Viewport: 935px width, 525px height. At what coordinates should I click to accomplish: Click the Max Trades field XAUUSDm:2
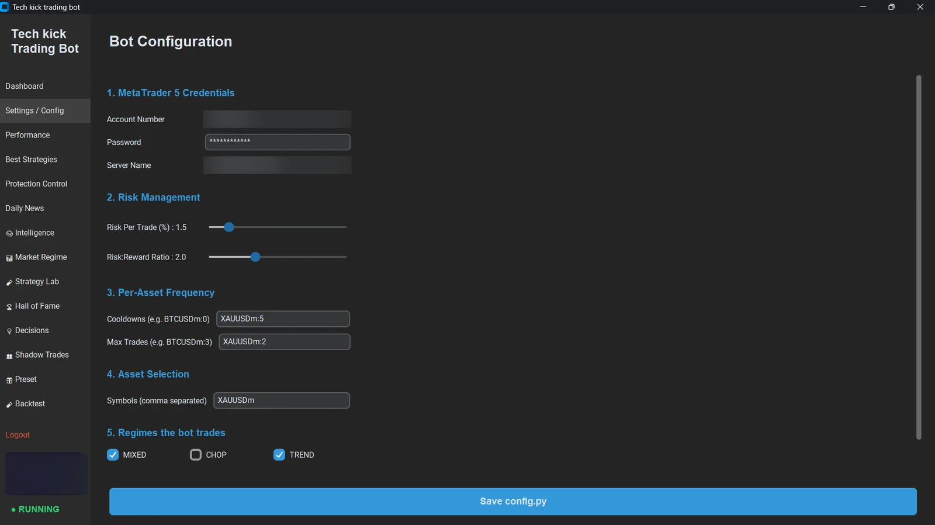pos(285,342)
